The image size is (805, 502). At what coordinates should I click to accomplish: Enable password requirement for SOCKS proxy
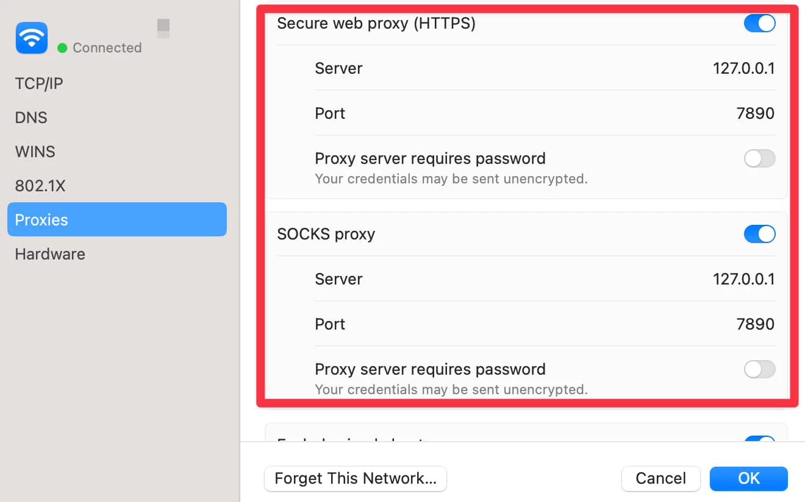[x=759, y=369]
